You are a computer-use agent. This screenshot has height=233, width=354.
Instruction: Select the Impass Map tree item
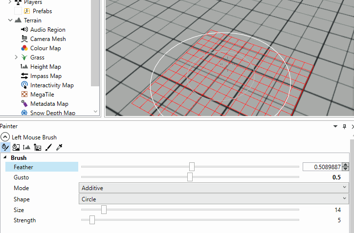point(46,76)
